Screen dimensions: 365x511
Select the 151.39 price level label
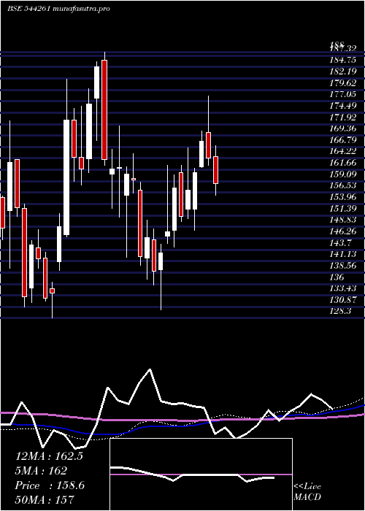[344, 208]
